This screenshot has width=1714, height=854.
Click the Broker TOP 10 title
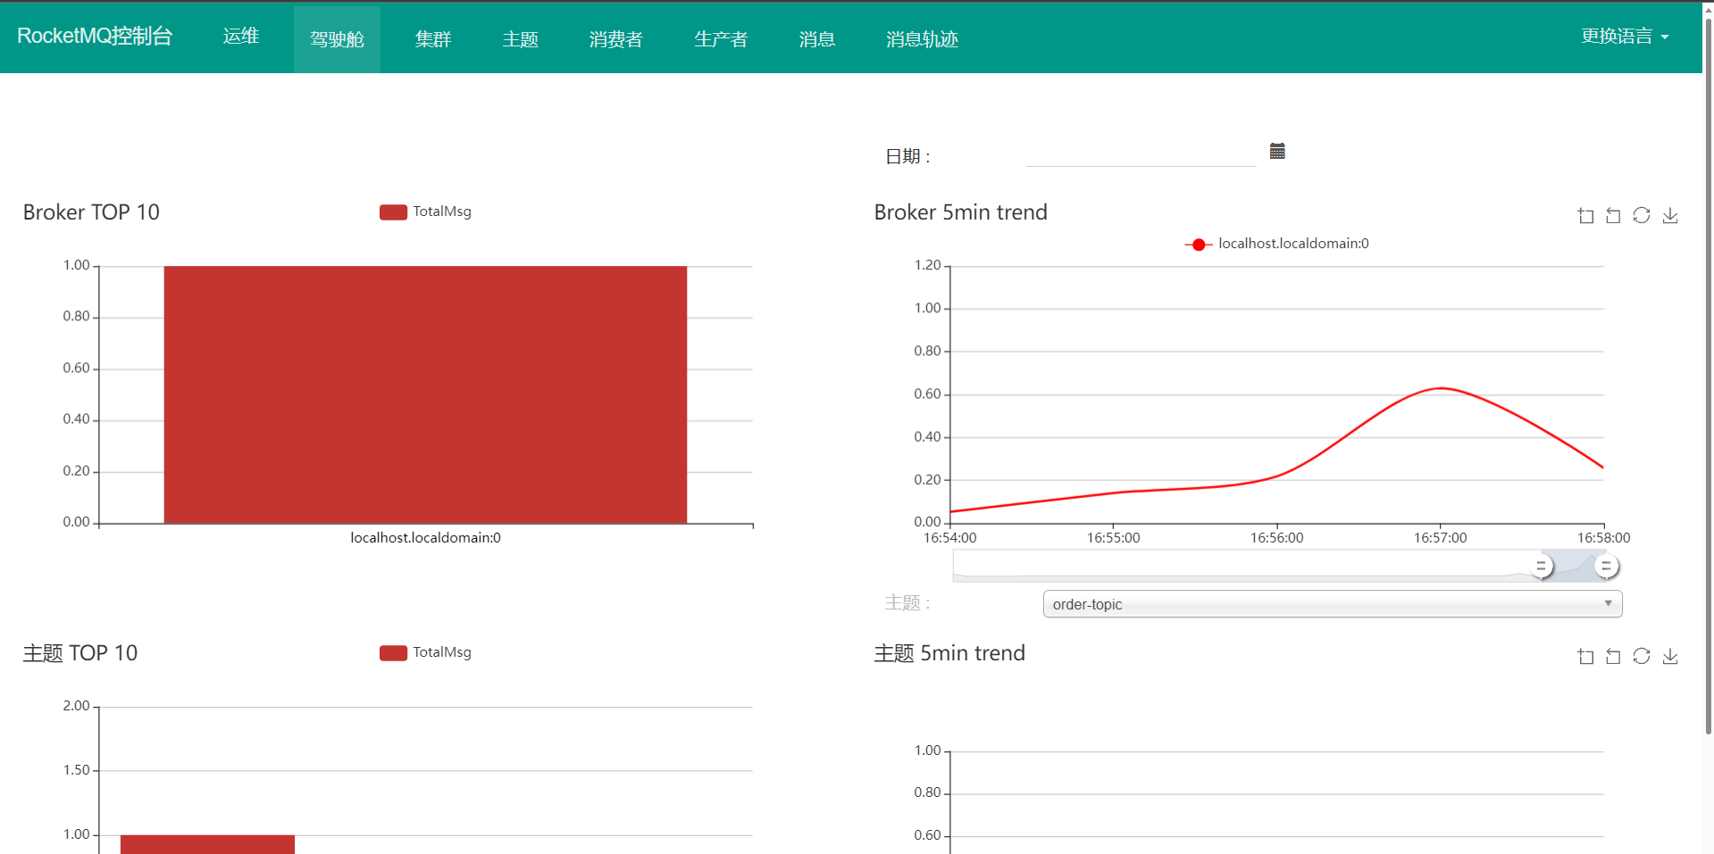(x=91, y=212)
